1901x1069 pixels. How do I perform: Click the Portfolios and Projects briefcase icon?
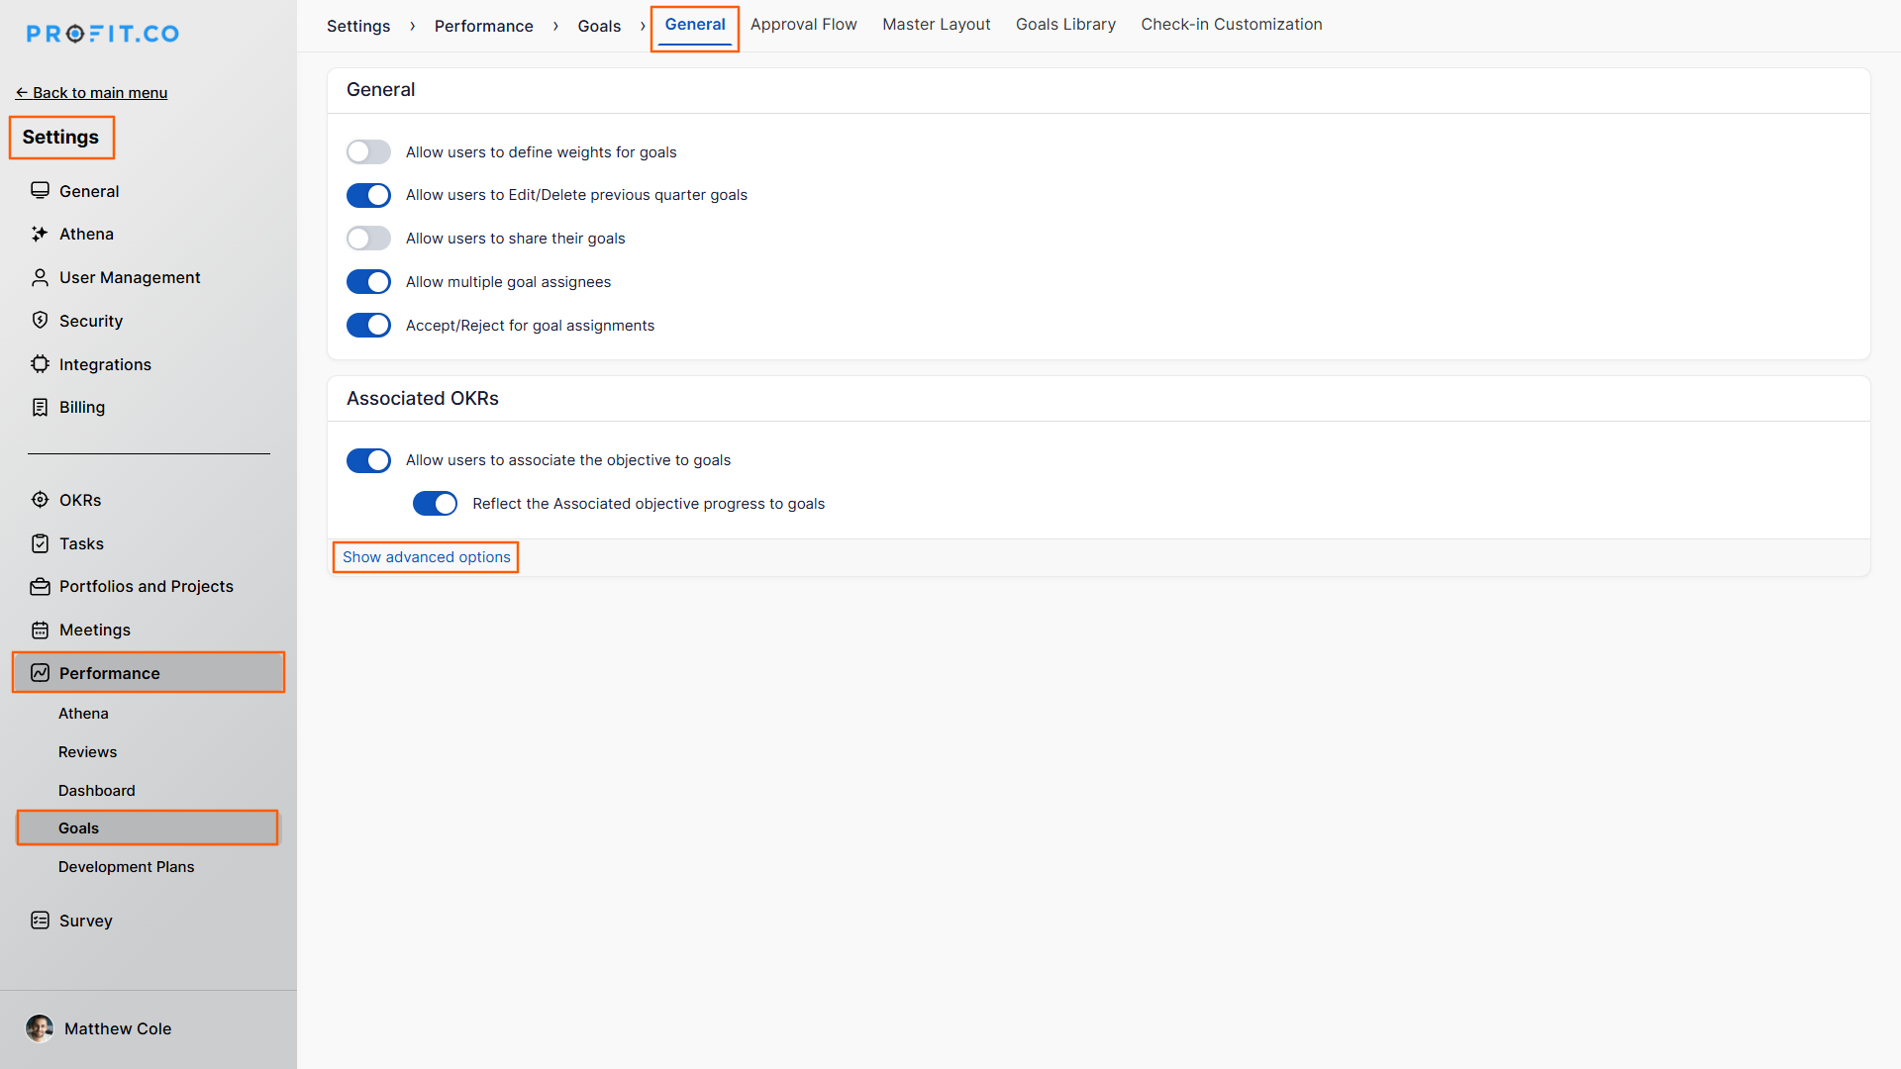[x=40, y=587]
